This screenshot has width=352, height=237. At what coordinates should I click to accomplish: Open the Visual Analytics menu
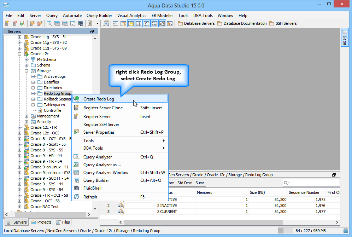(x=132, y=16)
